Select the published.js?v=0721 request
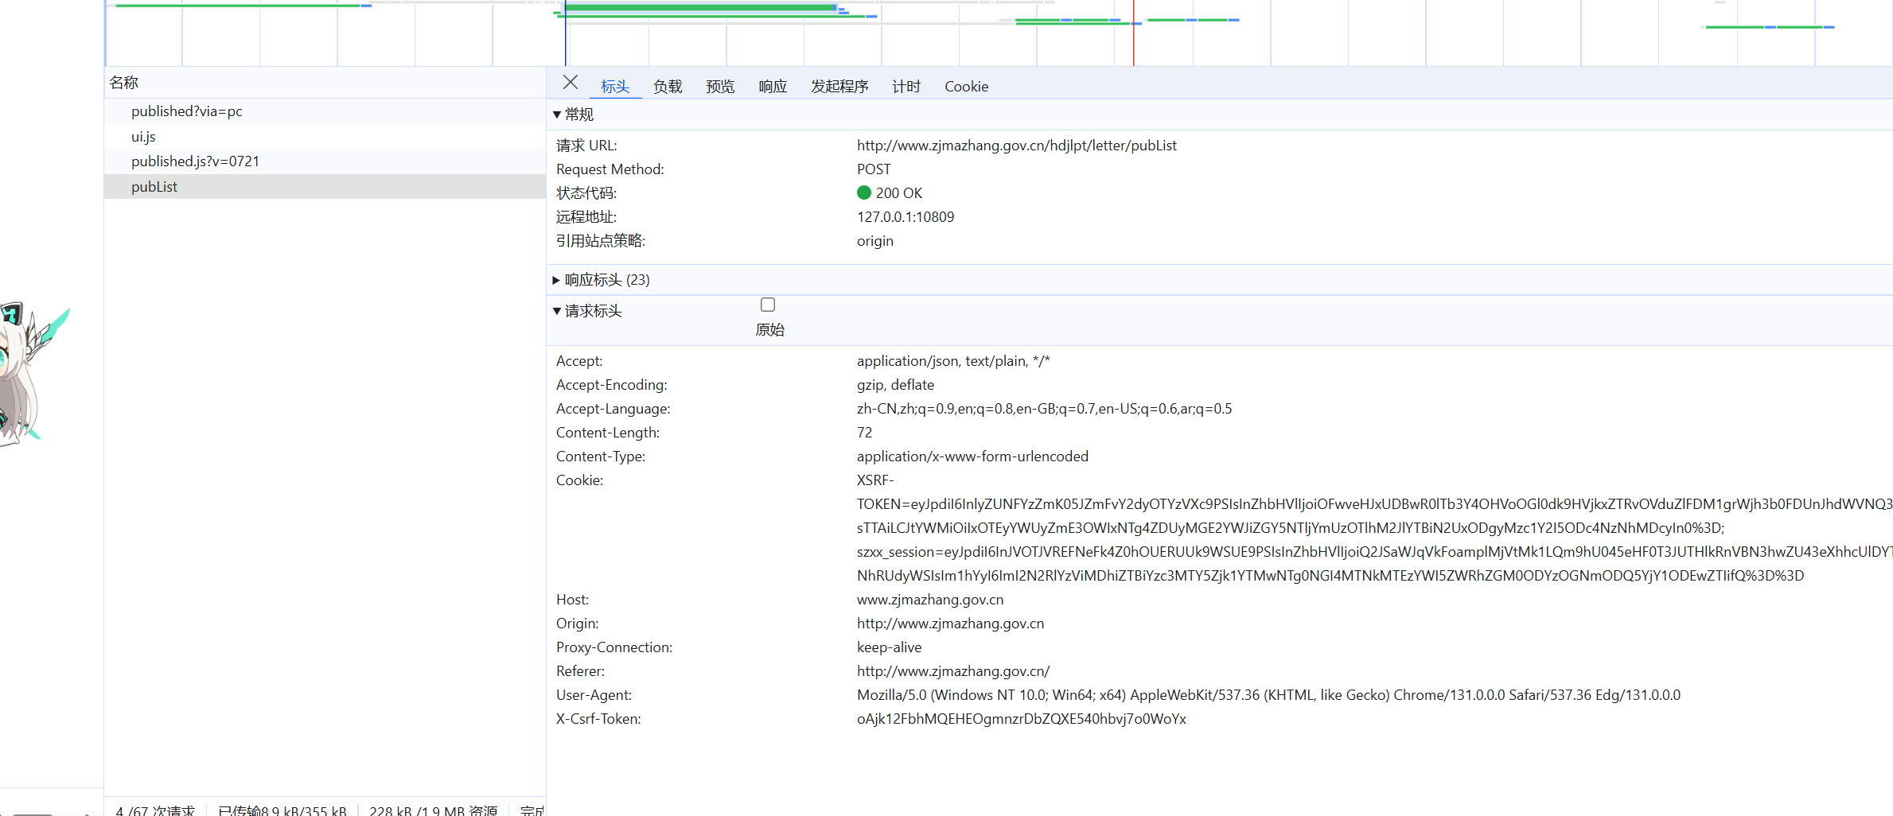The height and width of the screenshot is (816, 1893). tap(325, 161)
